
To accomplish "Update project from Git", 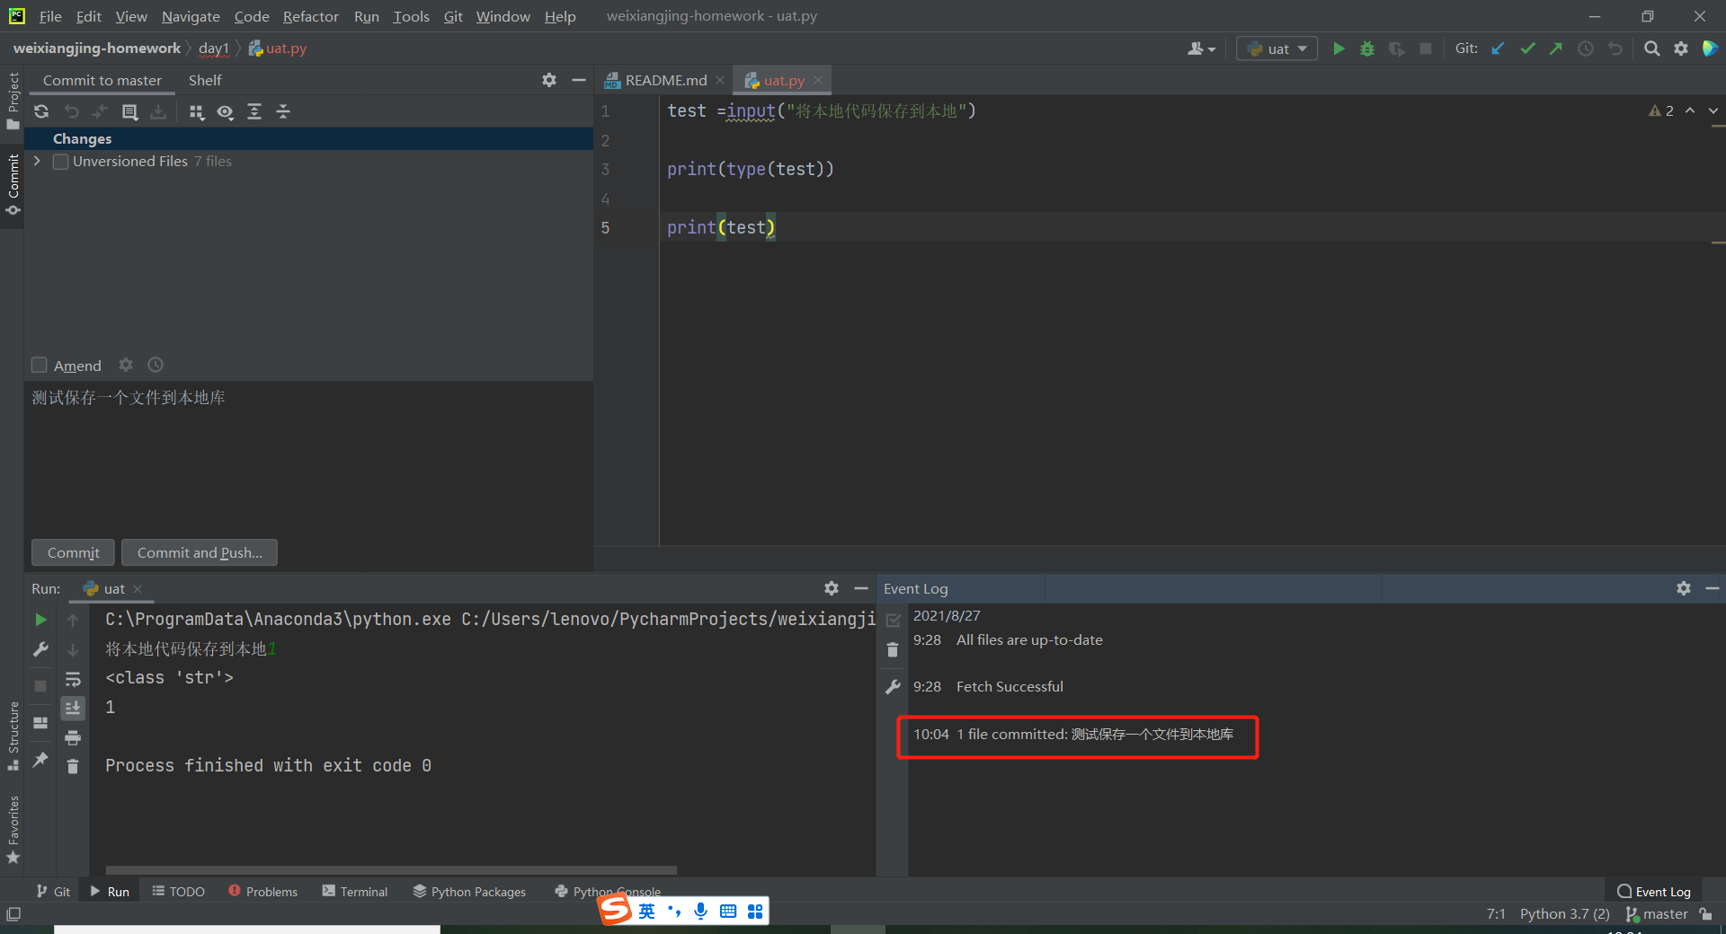I will pos(1498,48).
